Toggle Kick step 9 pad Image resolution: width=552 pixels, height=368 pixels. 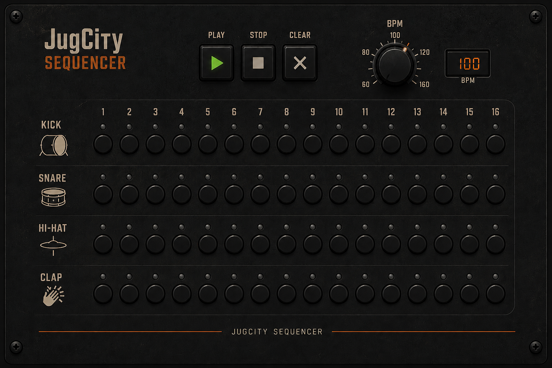pos(313,144)
